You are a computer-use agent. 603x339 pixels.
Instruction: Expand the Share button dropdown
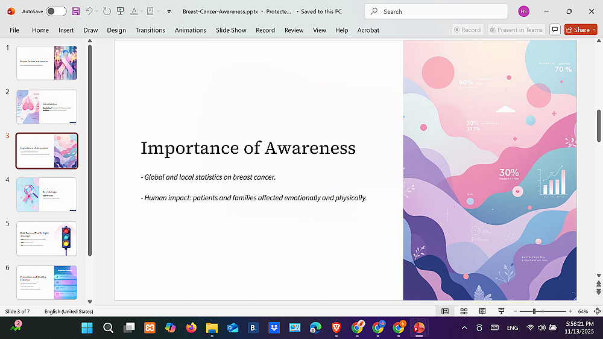(594, 30)
